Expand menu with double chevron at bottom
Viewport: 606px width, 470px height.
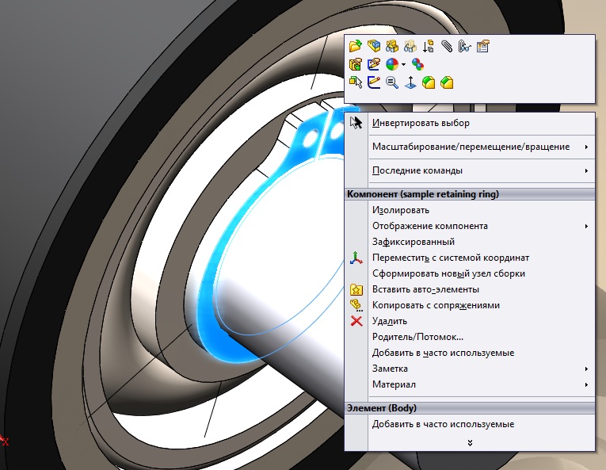pyautogui.click(x=470, y=443)
